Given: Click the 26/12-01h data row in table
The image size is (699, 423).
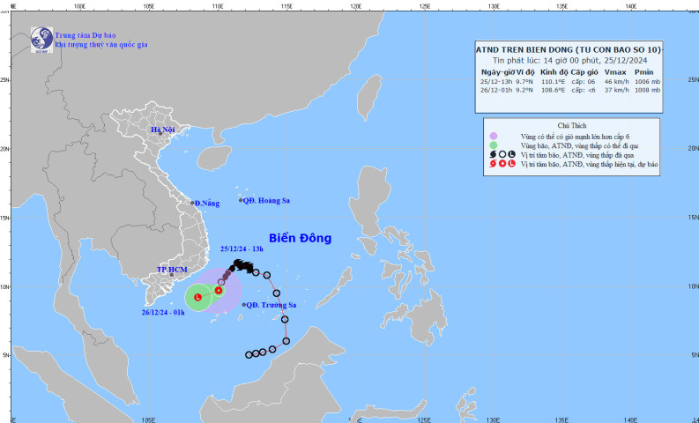Looking at the screenshot, I should coord(570,90).
